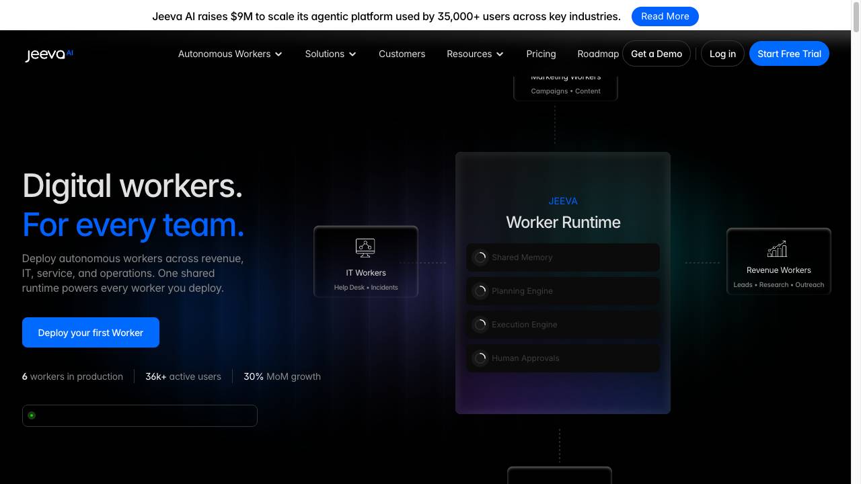861x484 pixels.
Task: Select the IT Workers card
Action: (366, 261)
